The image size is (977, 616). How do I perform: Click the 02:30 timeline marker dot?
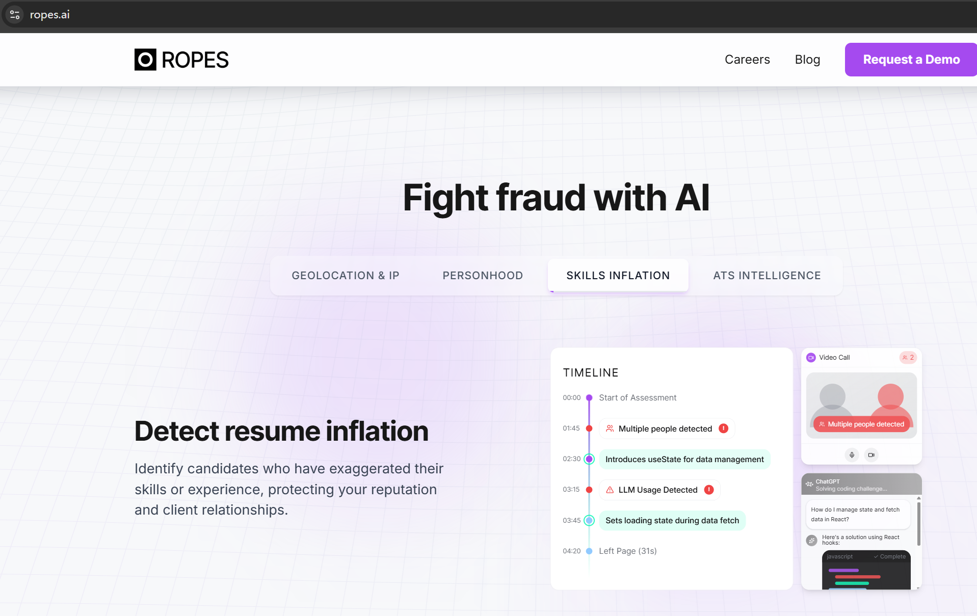pyautogui.click(x=589, y=459)
